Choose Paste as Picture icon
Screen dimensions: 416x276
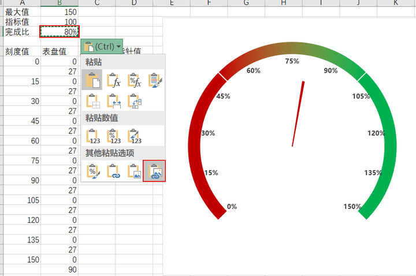coord(134,171)
